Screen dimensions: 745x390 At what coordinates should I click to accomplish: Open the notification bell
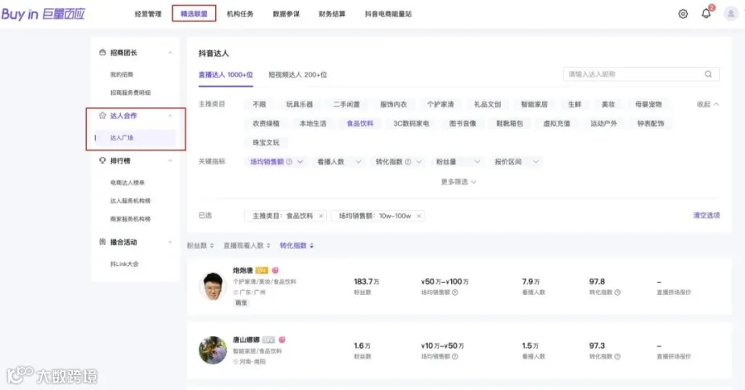pos(706,14)
